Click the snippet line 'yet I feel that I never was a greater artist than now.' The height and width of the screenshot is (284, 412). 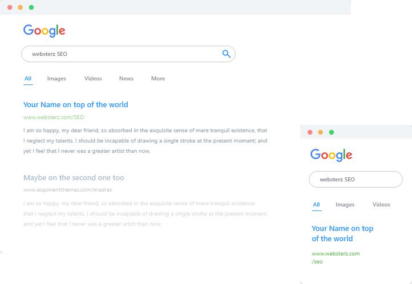[x=87, y=151]
